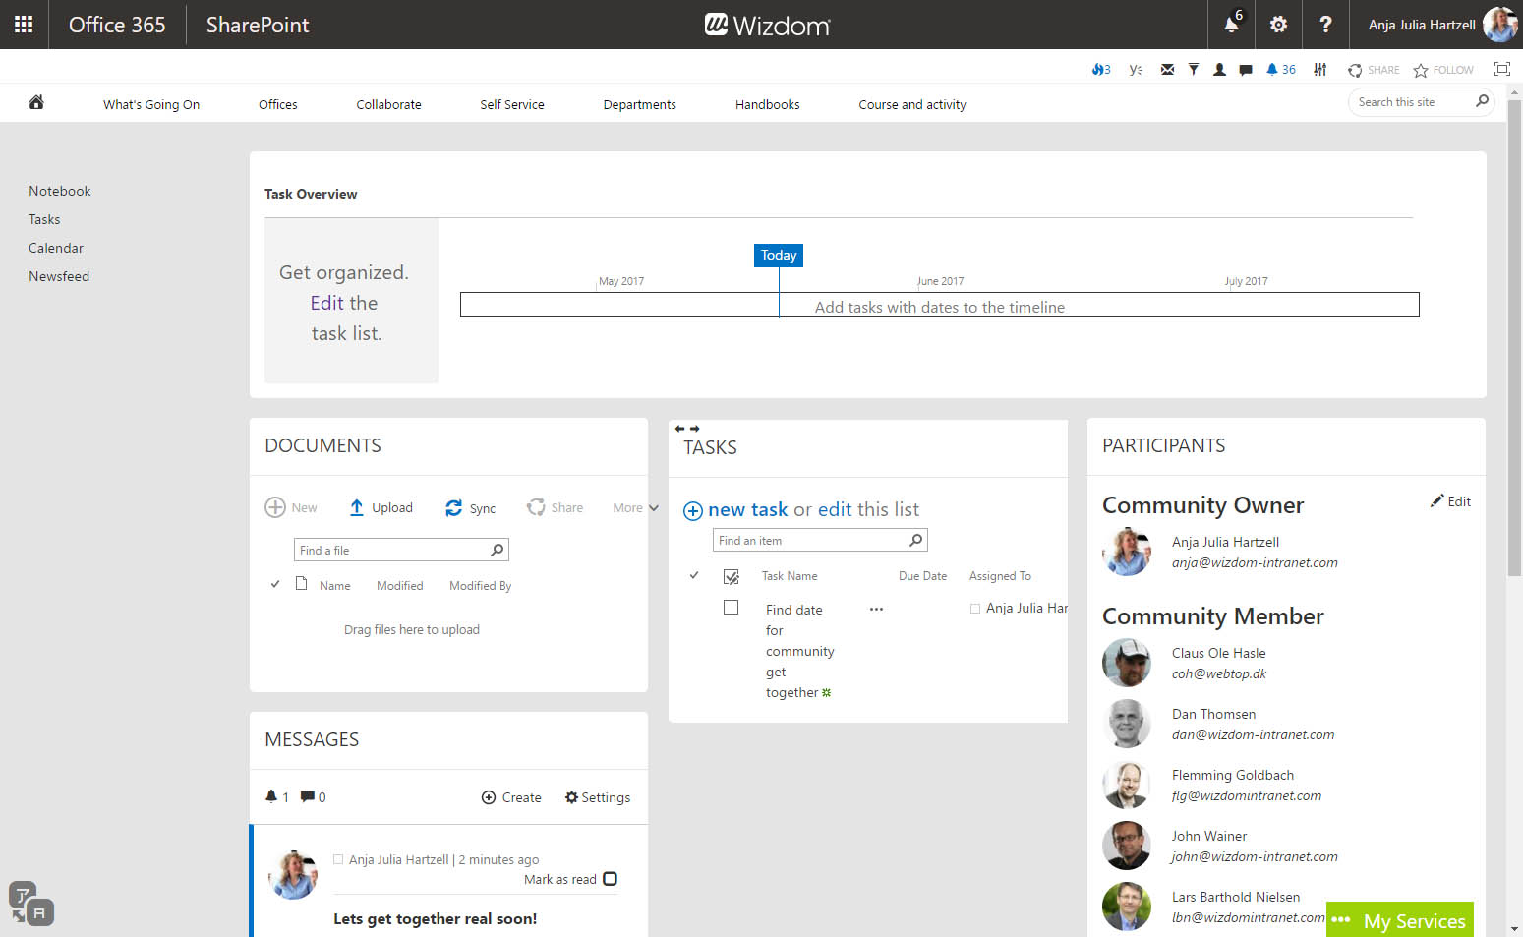Click the magnifier in Find a file
Screen dimensions: 1523x937
pos(498,550)
